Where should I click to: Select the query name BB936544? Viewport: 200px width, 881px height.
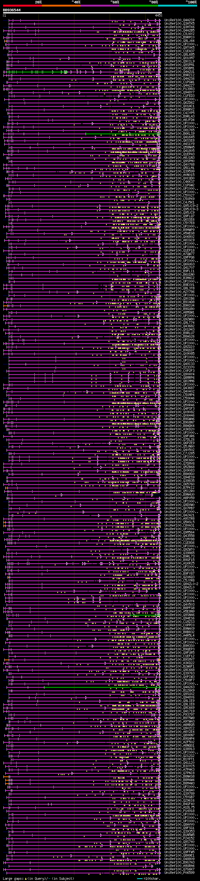click(12, 10)
